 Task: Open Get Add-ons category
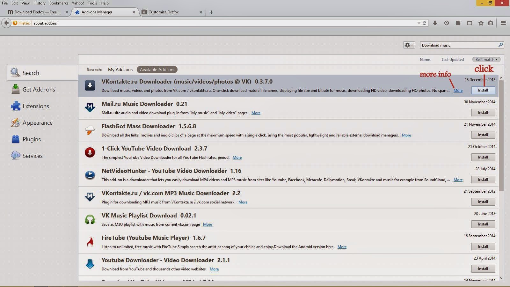pyautogui.click(x=43, y=89)
